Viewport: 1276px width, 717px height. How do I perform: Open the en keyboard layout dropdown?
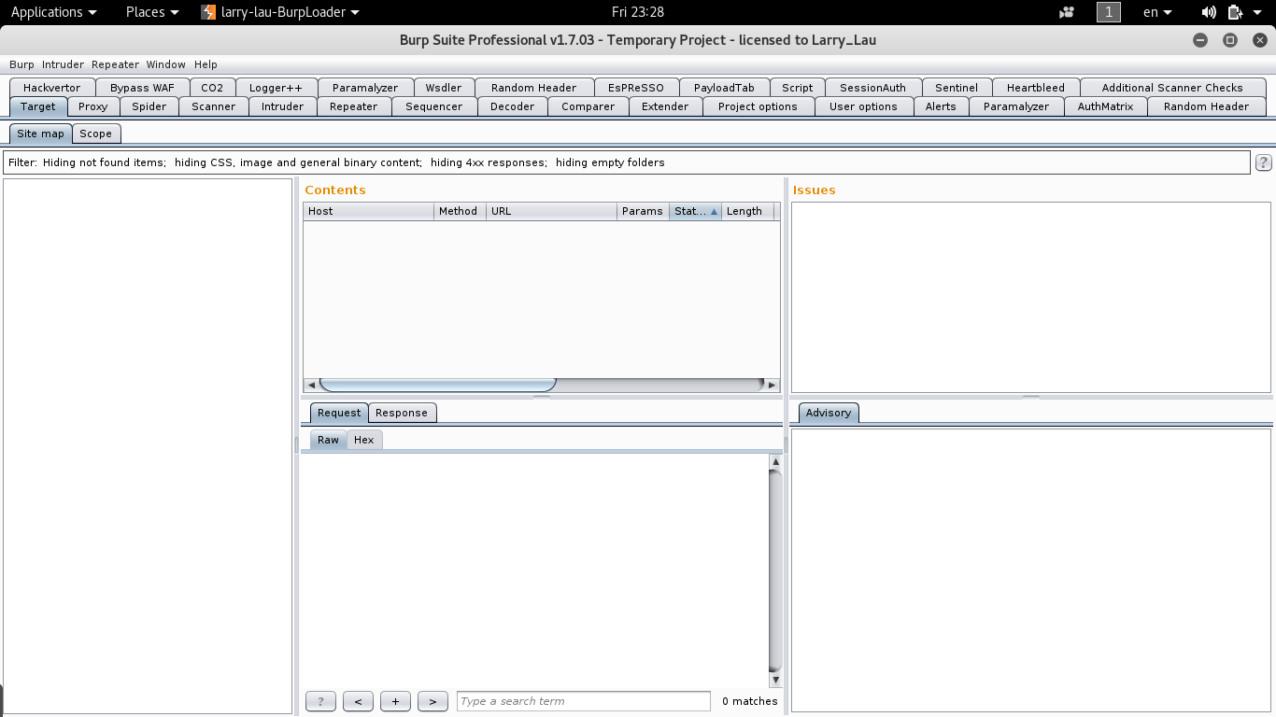click(x=1157, y=12)
